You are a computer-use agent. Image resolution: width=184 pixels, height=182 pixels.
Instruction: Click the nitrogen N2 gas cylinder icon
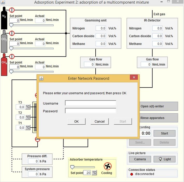[x=4, y=18]
